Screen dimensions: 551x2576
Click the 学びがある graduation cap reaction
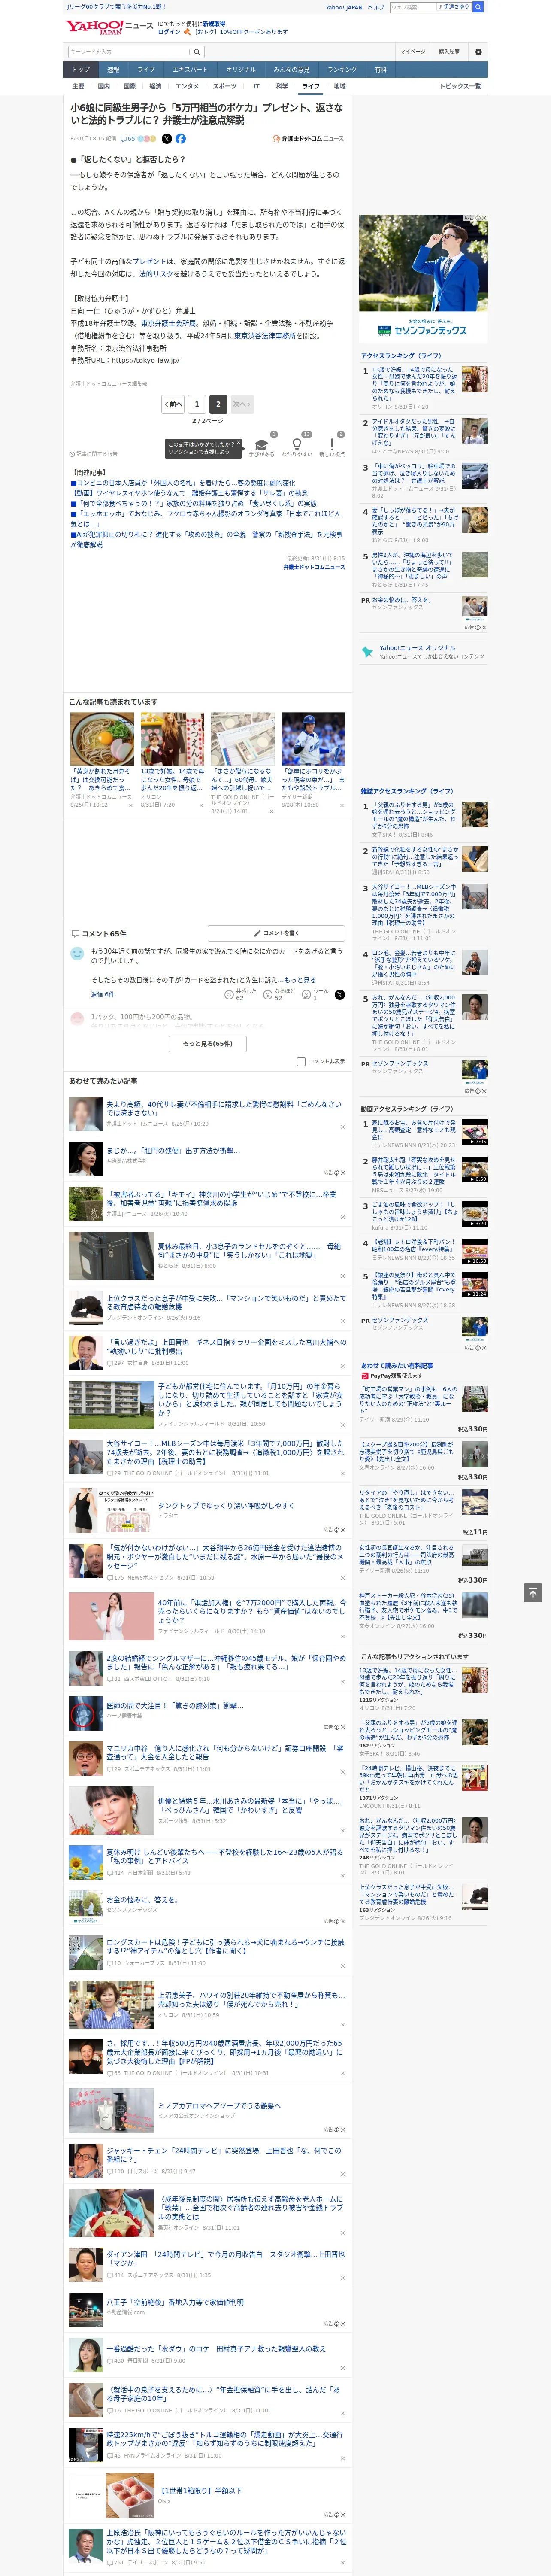coord(262,446)
